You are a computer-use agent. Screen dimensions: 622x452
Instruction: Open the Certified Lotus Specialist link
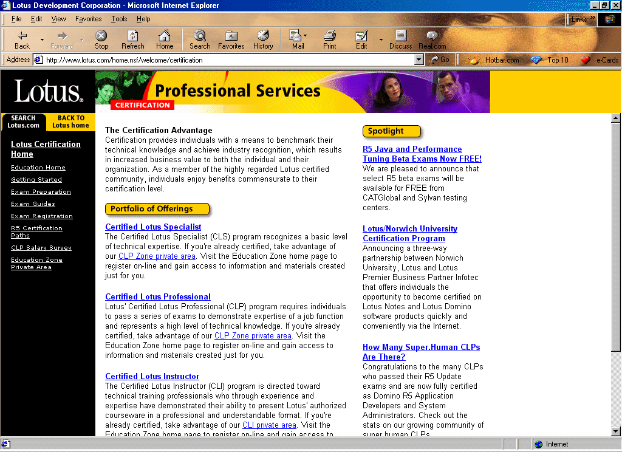tap(153, 227)
